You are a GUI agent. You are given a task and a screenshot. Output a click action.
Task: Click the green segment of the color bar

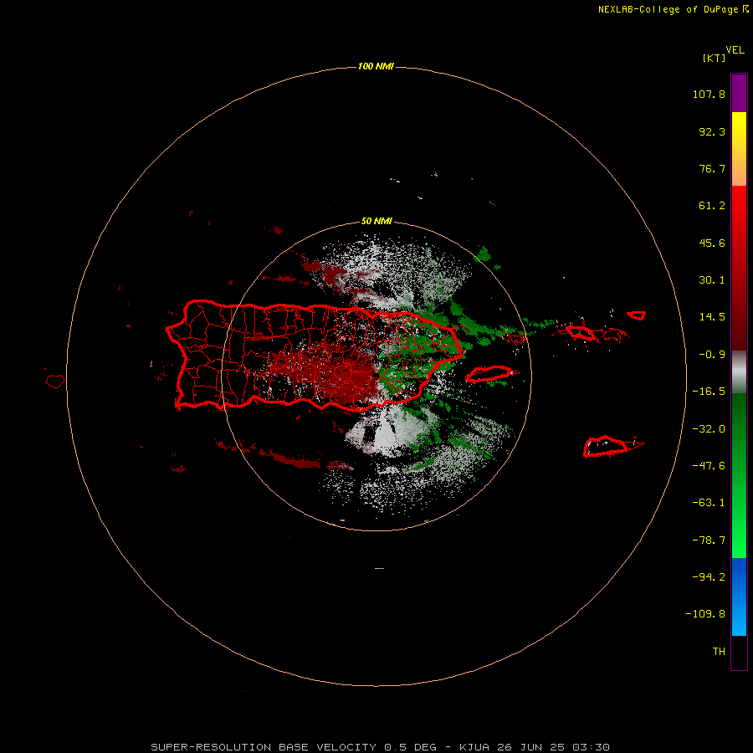coord(739,475)
